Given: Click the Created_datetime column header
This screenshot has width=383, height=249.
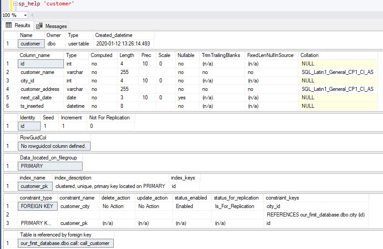Looking at the screenshot, I should [113, 35].
